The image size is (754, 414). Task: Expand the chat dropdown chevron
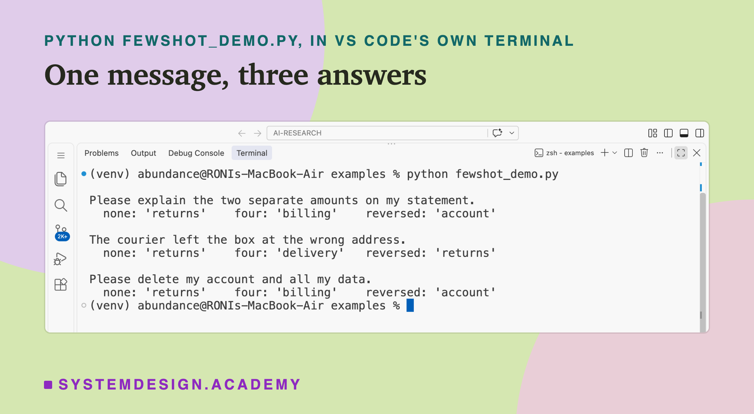512,133
